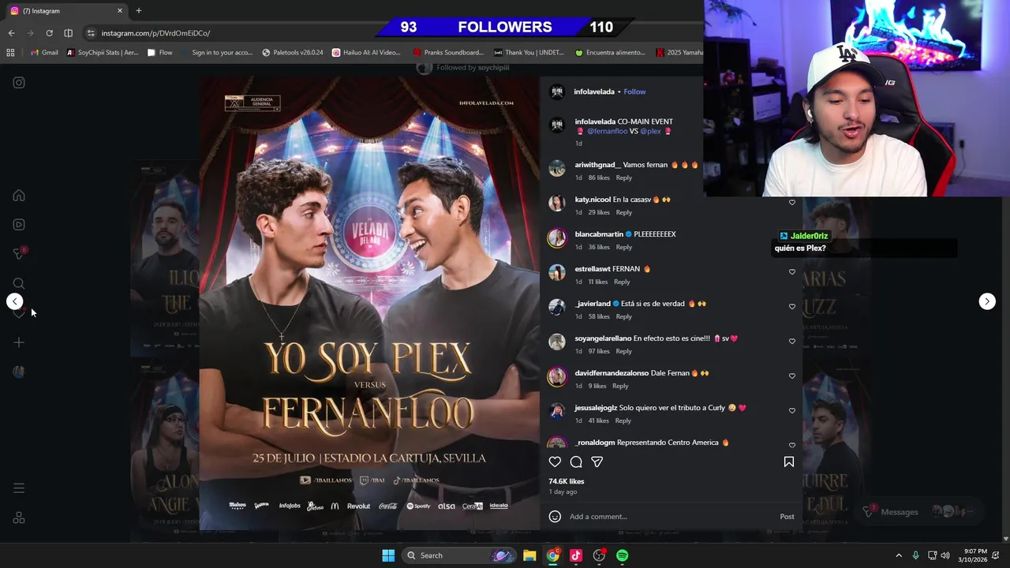The width and height of the screenshot is (1010, 568).
Task: Open browser apps grid icon
Action: tap(10, 53)
